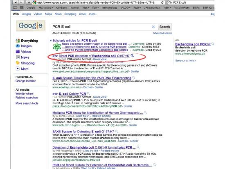225x169 pixels.
Task: Focus the PCR E coli search field
Action: [101, 27]
